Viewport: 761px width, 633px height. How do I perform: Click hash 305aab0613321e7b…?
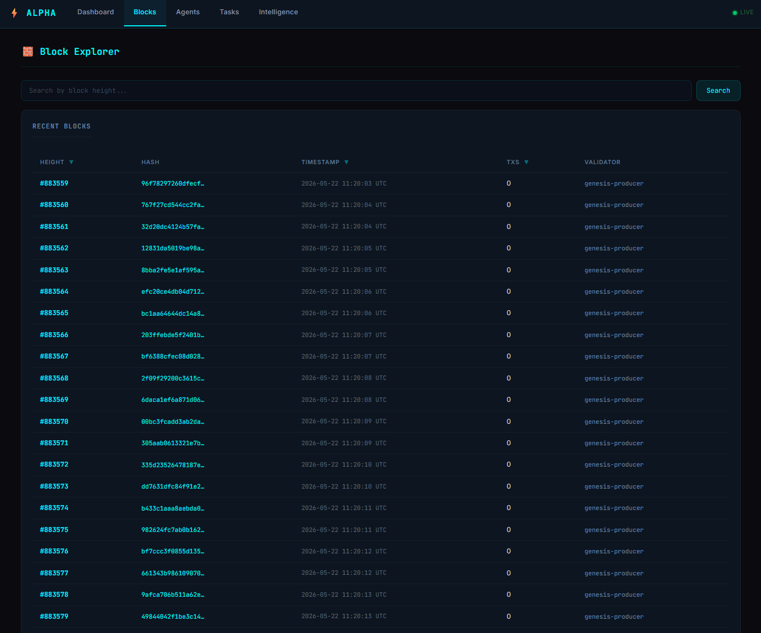[173, 443]
